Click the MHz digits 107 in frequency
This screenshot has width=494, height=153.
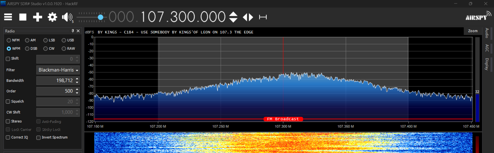pyautogui.click(x=152, y=17)
